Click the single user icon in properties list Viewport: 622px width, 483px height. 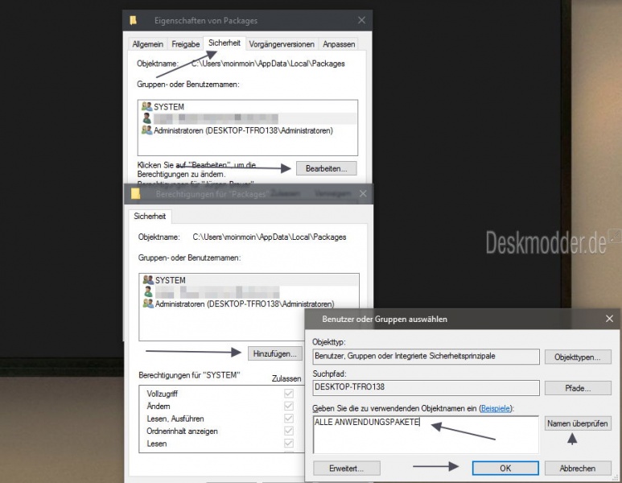click(x=146, y=118)
